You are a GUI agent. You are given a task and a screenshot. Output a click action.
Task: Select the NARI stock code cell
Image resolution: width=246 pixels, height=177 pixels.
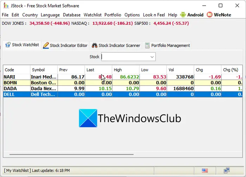[x=17, y=77]
